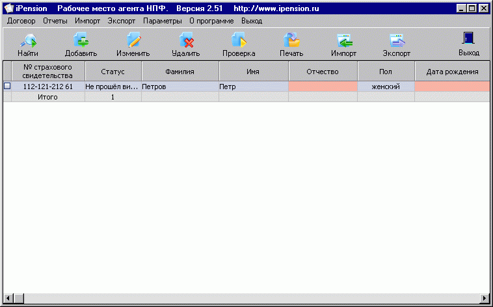Screen dimensions: 493x307
Task: Click the Удалить delete icon
Action: click(186, 40)
